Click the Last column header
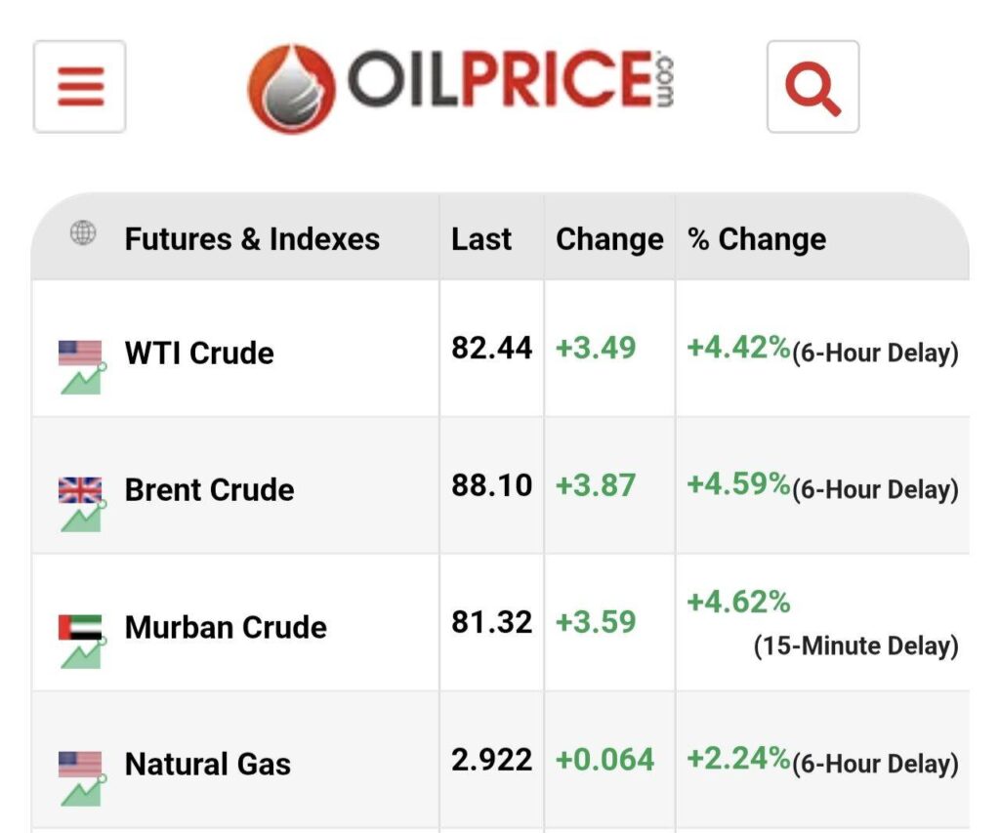This screenshot has width=1000, height=833. click(480, 239)
